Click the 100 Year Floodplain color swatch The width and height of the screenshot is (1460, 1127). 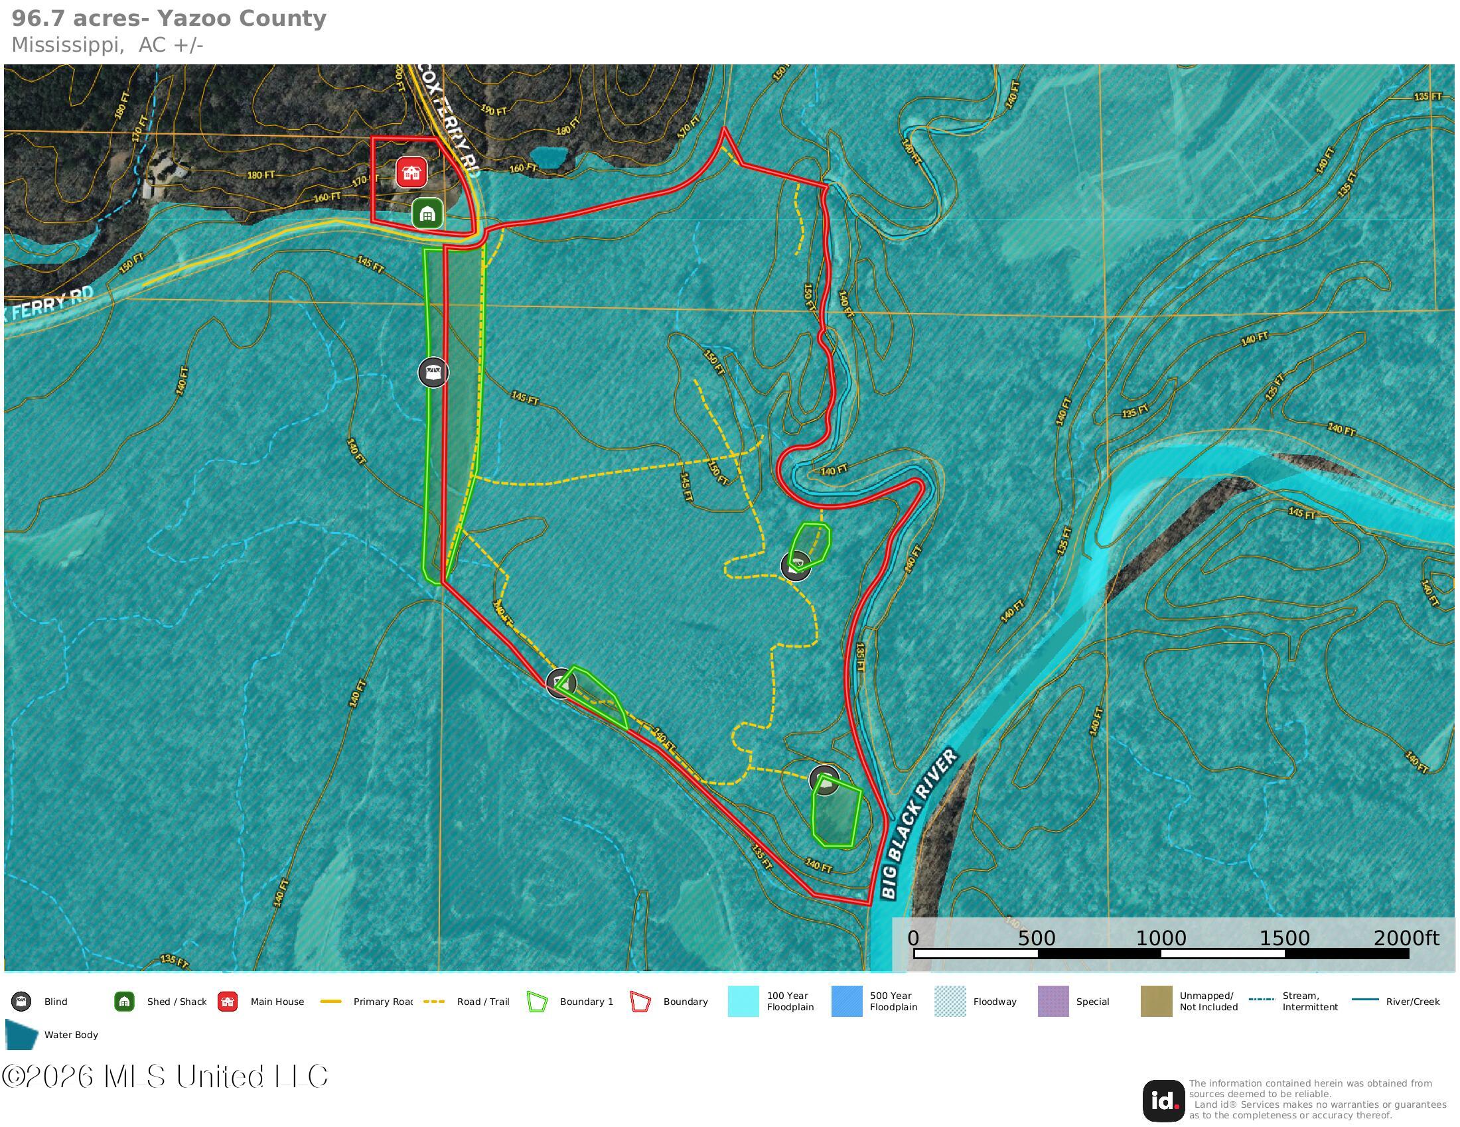[x=743, y=1001]
